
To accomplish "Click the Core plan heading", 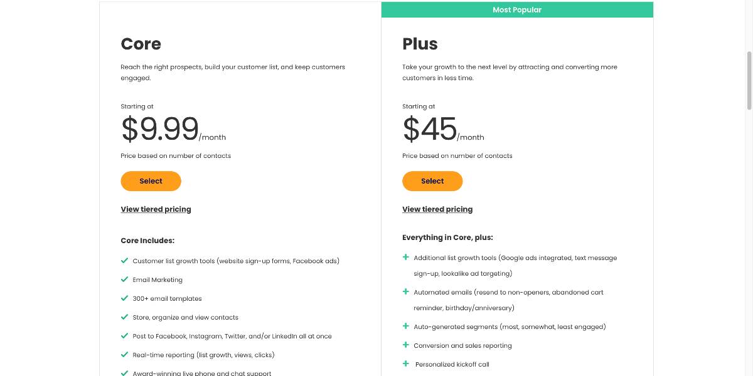I will click(141, 44).
